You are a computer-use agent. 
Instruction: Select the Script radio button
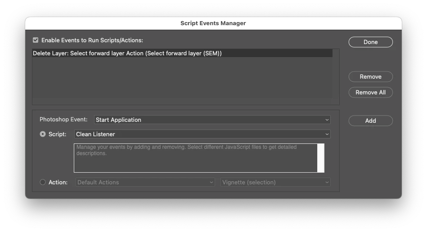pyautogui.click(x=43, y=134)
